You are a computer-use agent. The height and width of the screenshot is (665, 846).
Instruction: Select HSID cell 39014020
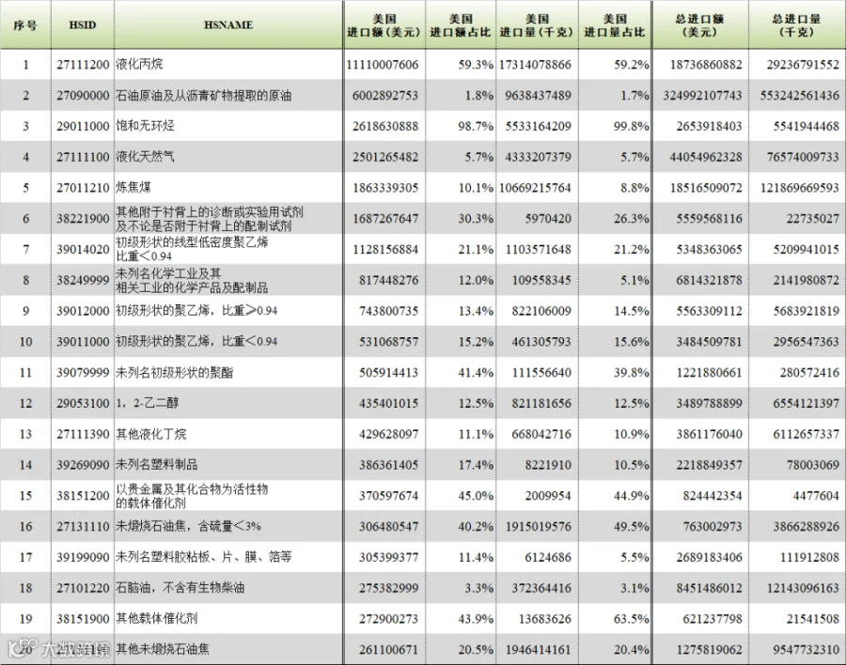[83, 249]
